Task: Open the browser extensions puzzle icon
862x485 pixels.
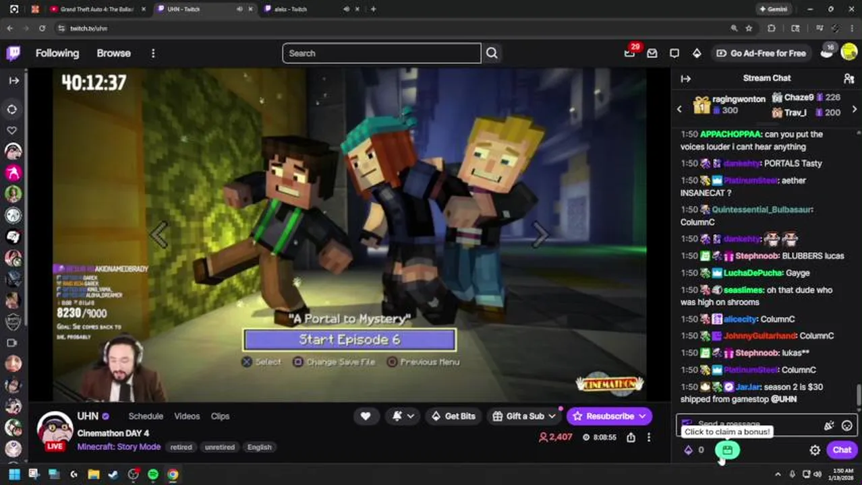Action: click(x=772, y=28)
